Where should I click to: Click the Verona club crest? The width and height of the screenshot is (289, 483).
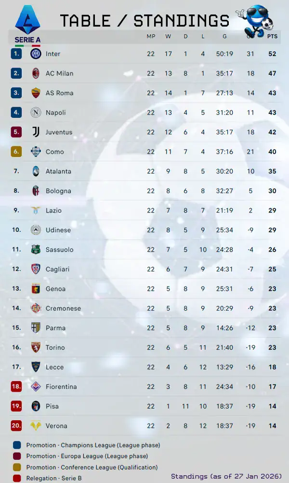[x=36, y=426]
